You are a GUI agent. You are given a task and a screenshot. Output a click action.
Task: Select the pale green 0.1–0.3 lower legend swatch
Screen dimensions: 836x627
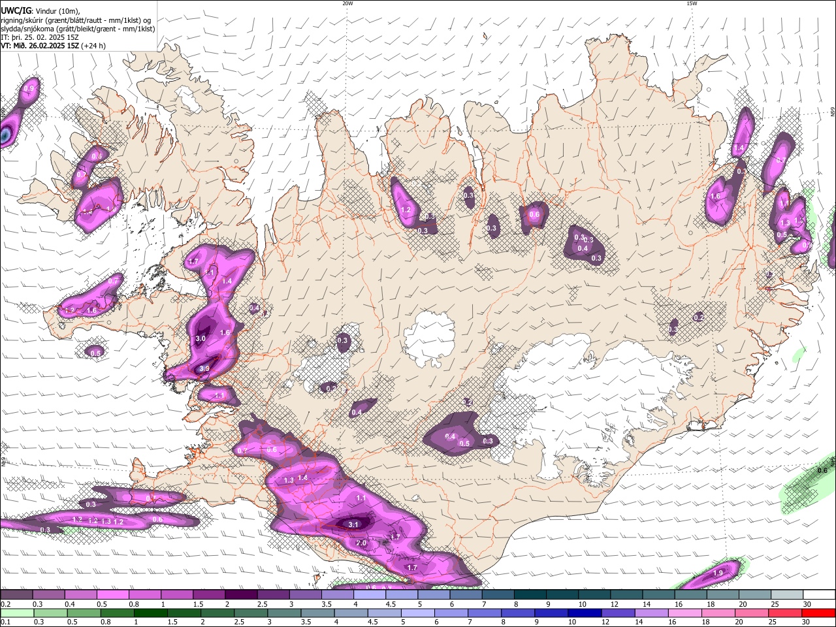tap(16, 613)
